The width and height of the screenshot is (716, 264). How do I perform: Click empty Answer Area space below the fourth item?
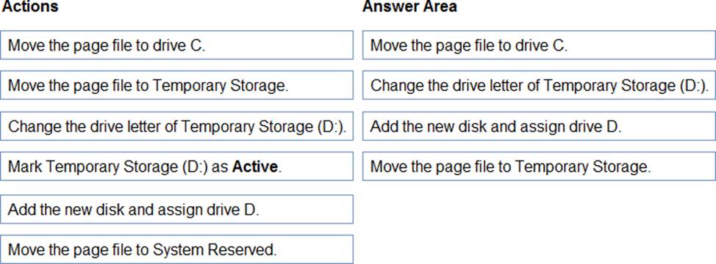pos(539,221)
